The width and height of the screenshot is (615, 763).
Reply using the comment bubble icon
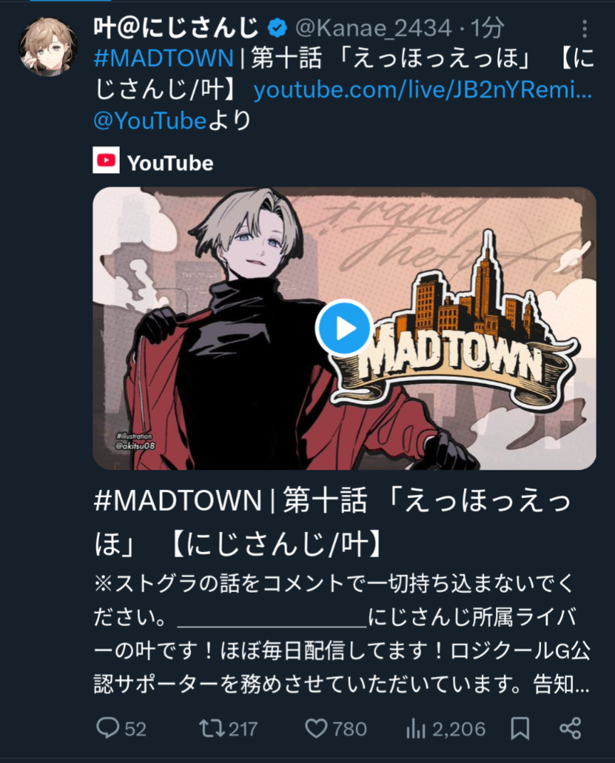tap(108, 729)
